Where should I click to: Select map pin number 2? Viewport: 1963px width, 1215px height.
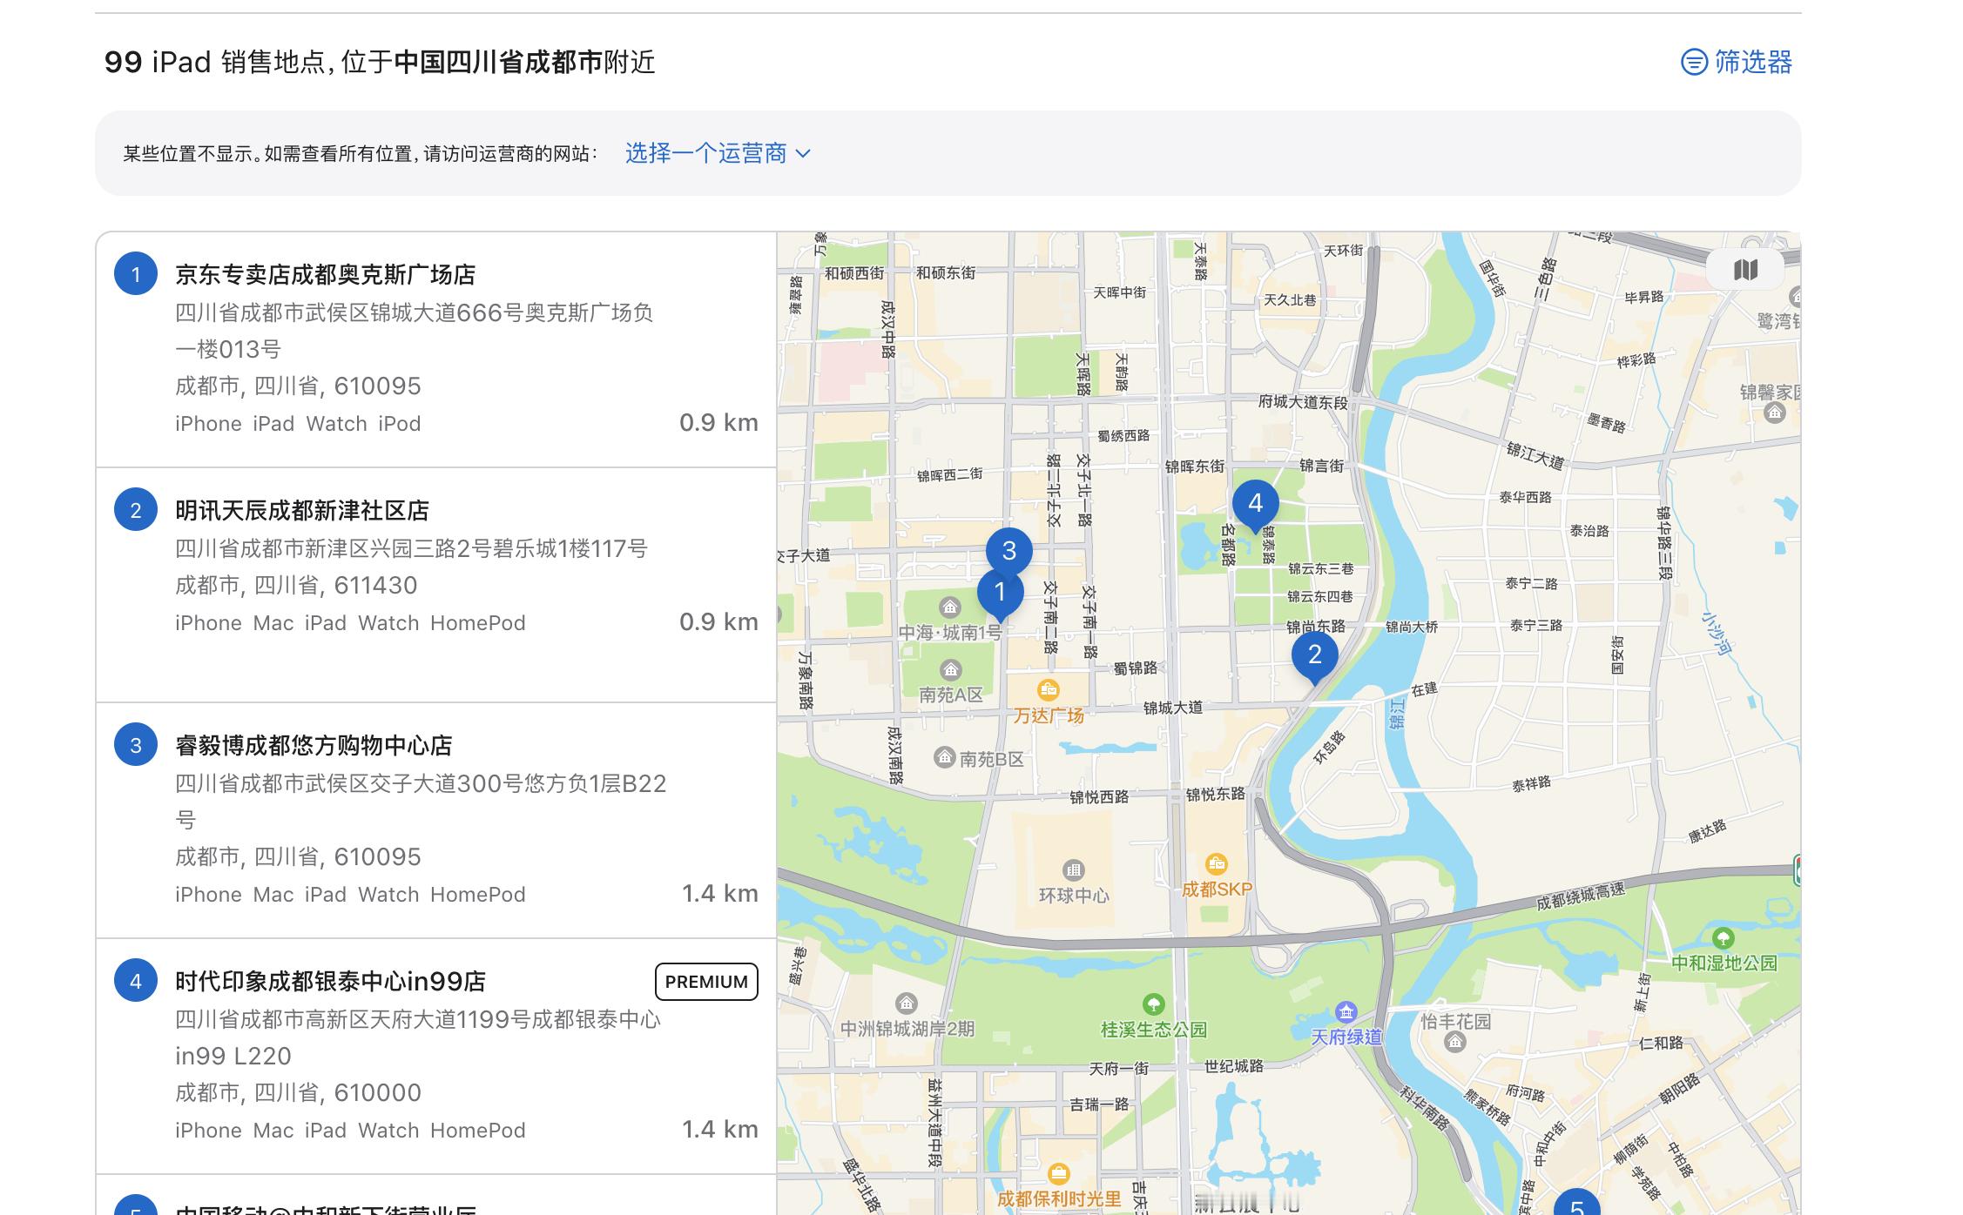[1314, 657]
